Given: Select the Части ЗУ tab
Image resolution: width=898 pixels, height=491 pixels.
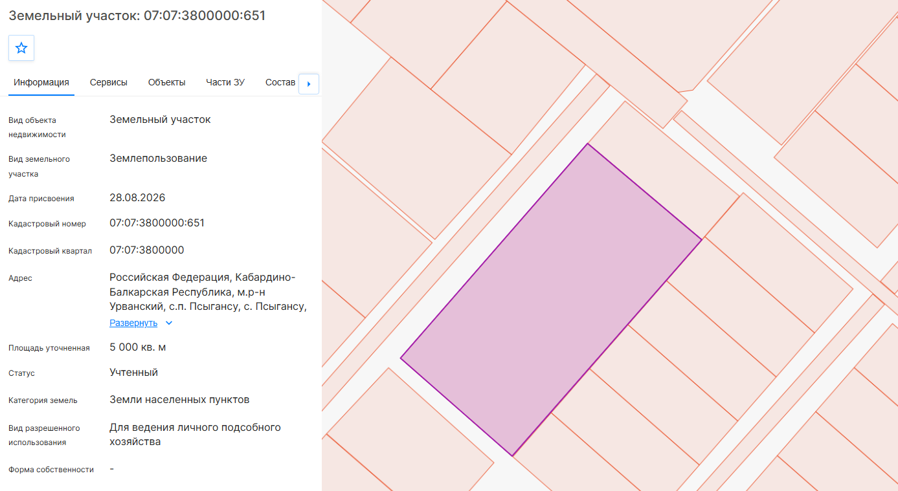Looking at the screenshot, I should point(225,82).
